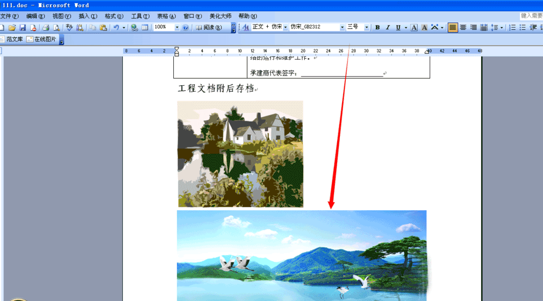Switch to Reading layout with 阅读 button
543x301 pixels.
click(x=209, y=27)
